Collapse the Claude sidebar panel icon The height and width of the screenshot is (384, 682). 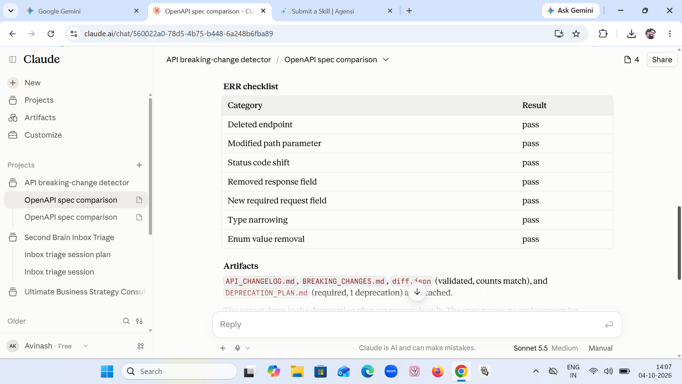[x=13, y=59]
